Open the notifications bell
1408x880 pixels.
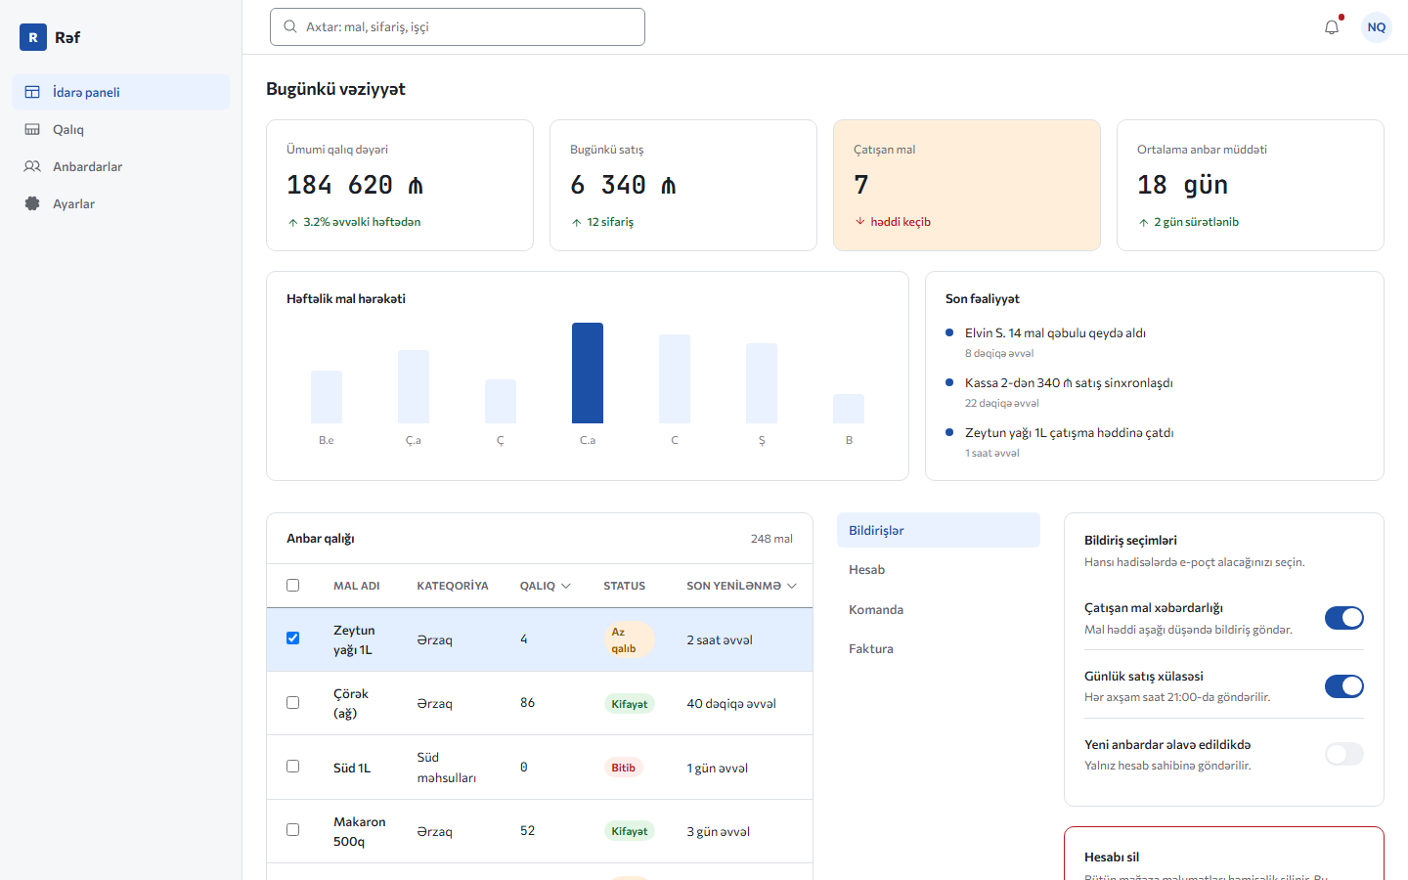coord(1332,27)
